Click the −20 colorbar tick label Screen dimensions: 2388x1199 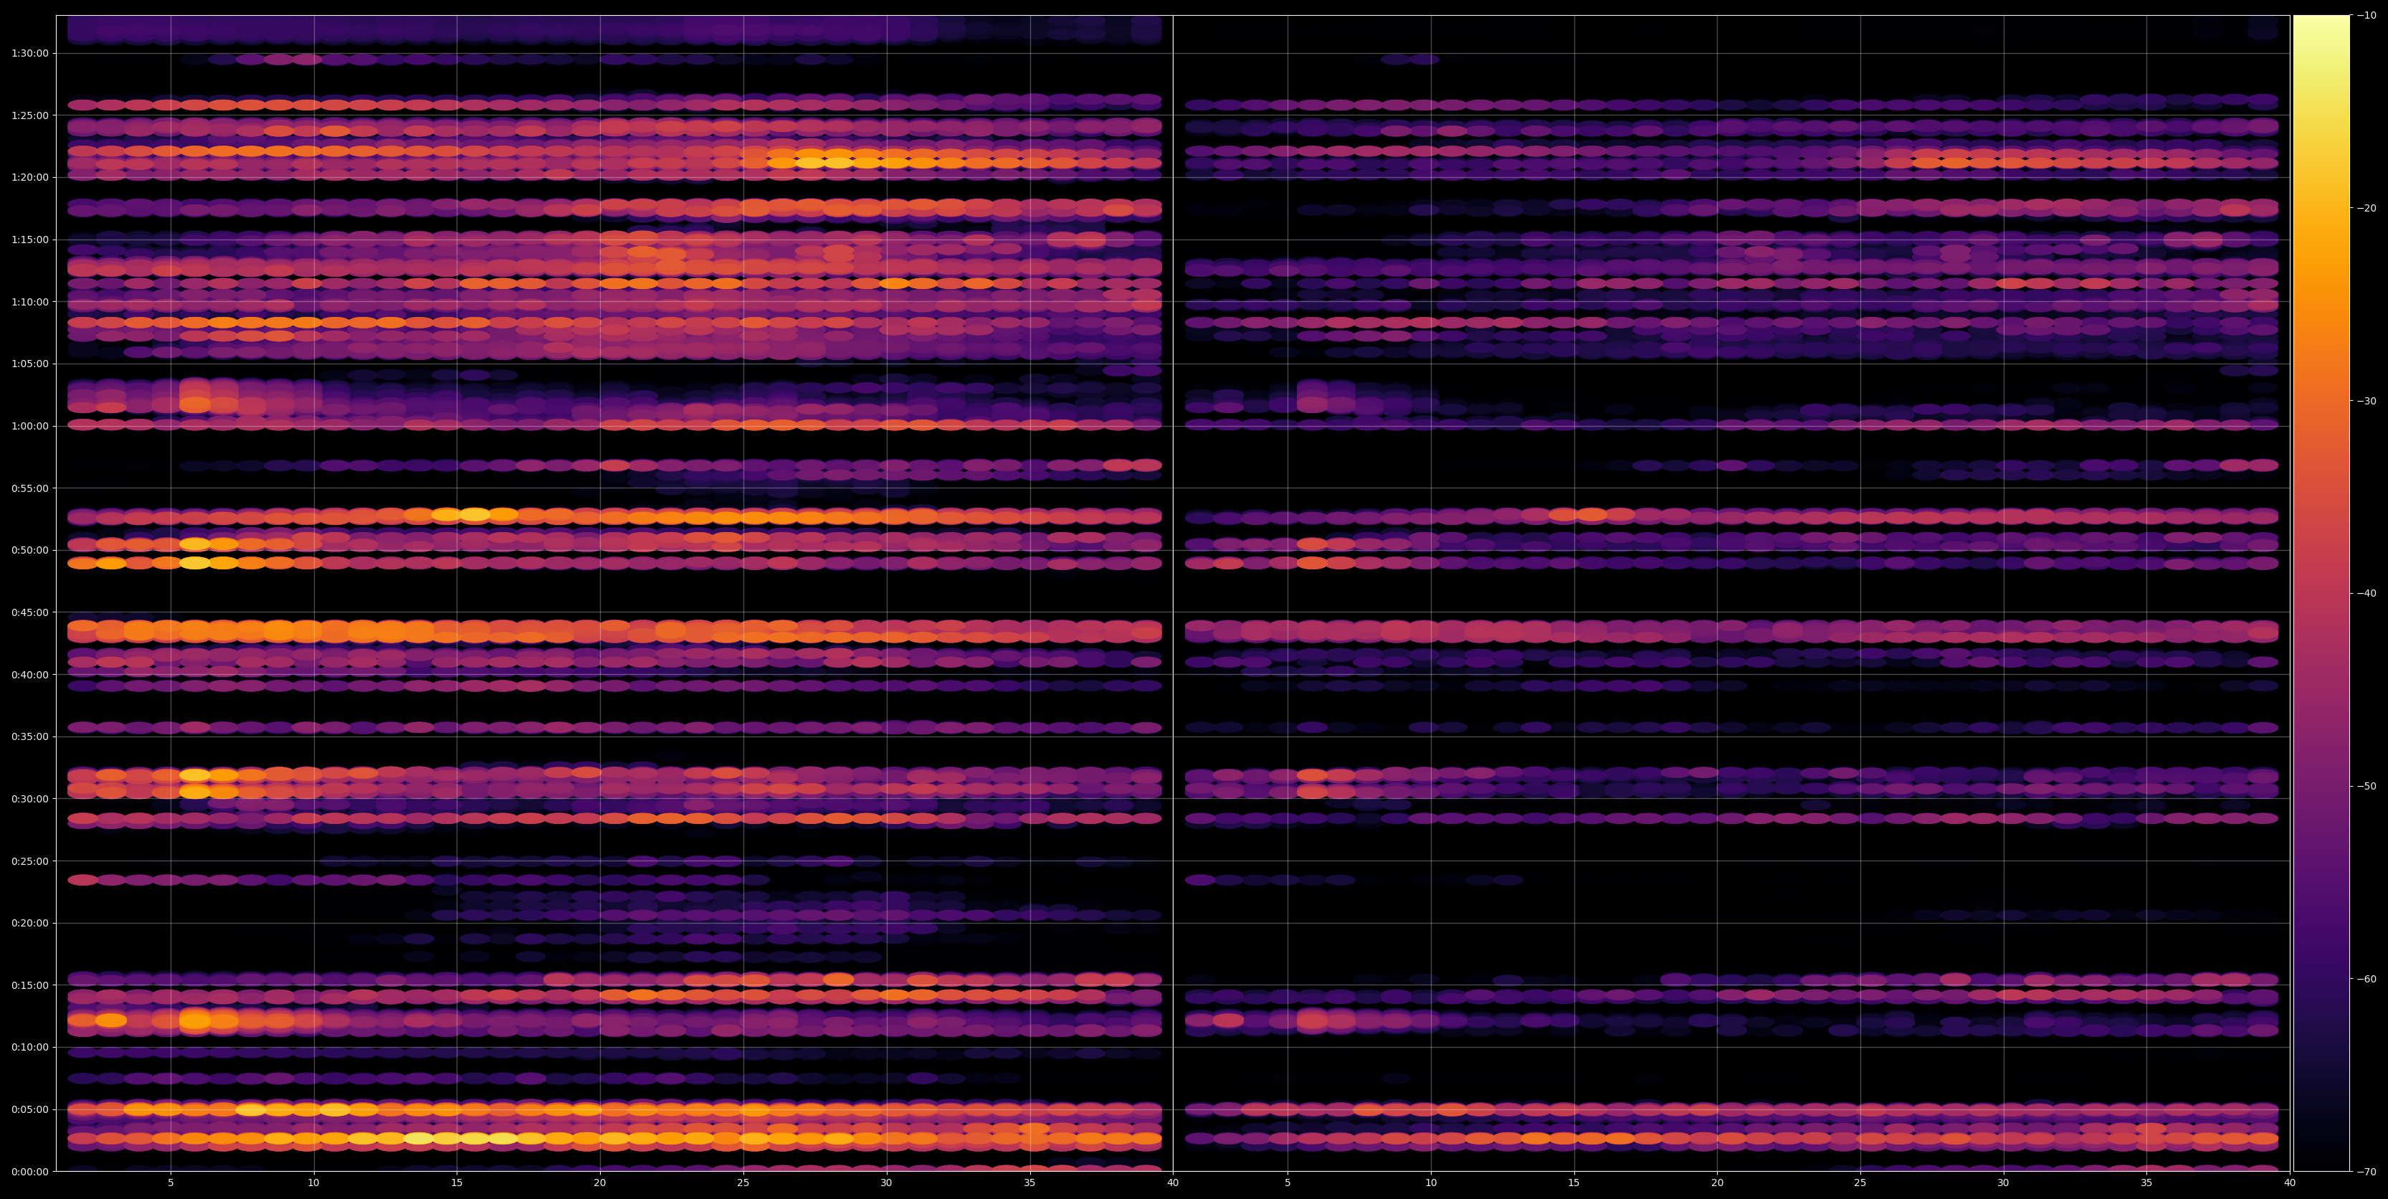(2366, 208)
